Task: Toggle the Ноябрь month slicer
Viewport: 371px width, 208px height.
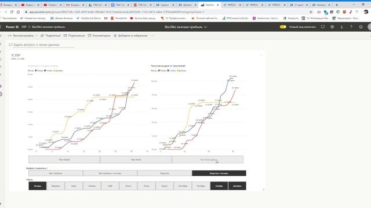Action: (x=219, y=186)
